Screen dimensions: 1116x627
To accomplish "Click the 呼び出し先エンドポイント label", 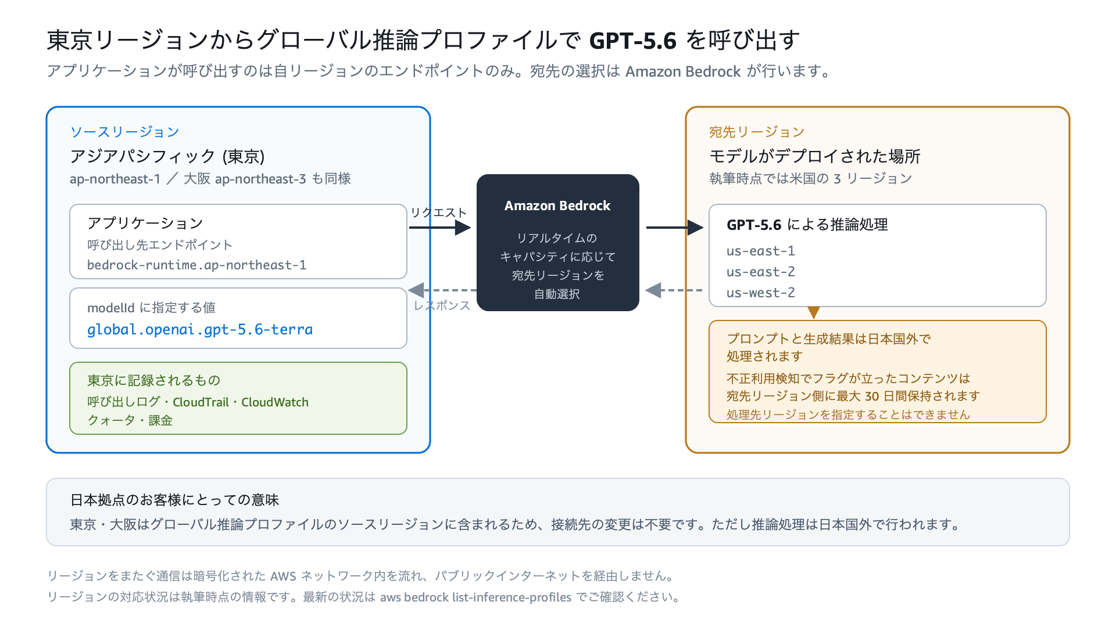I will pyautogui.click(x=160, y=245).
